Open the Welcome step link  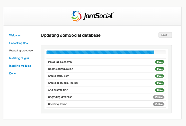pyautogui.click(x=15, y=35)
